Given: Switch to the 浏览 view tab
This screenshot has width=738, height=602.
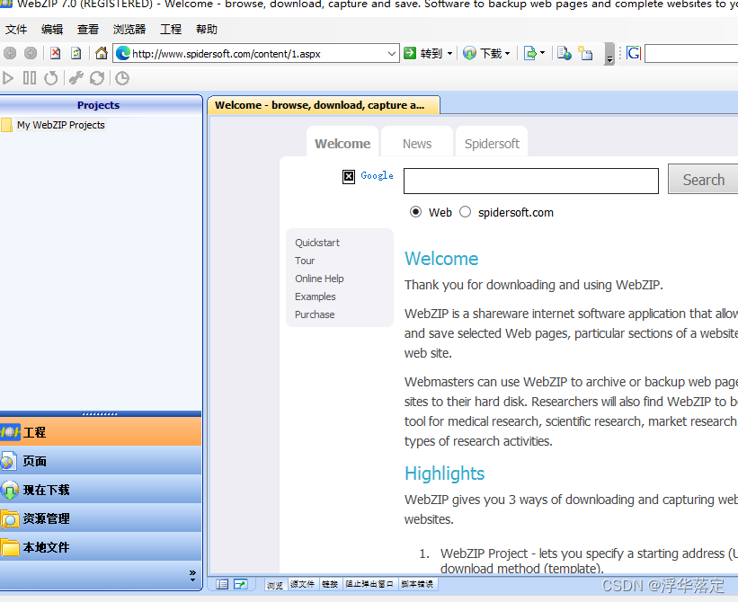Looking at the screenshot, I should click(x=275, y=584).
